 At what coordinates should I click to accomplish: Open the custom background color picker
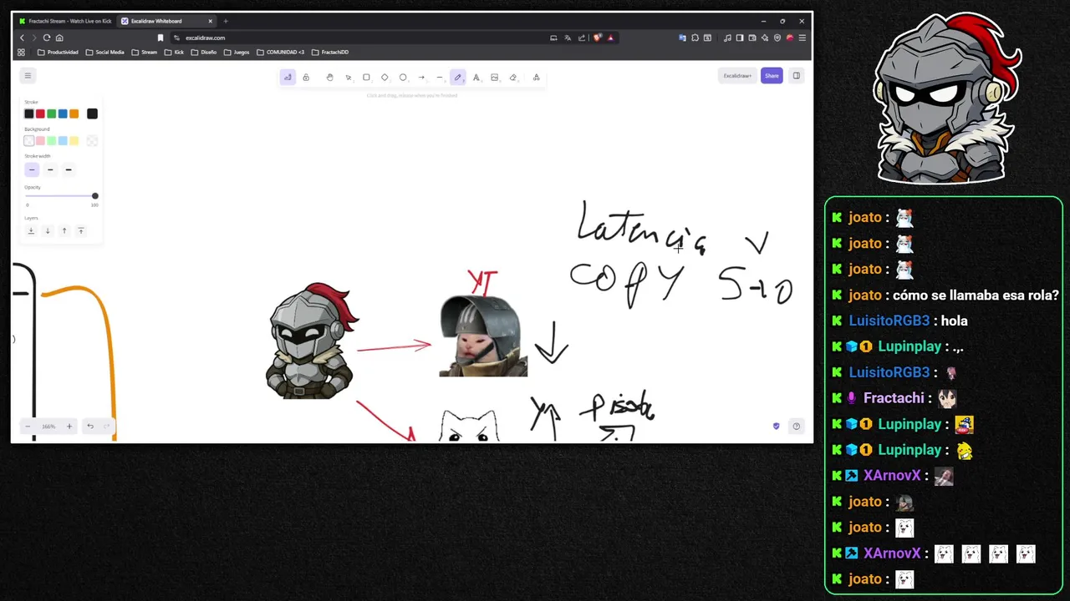pos(92,141)
